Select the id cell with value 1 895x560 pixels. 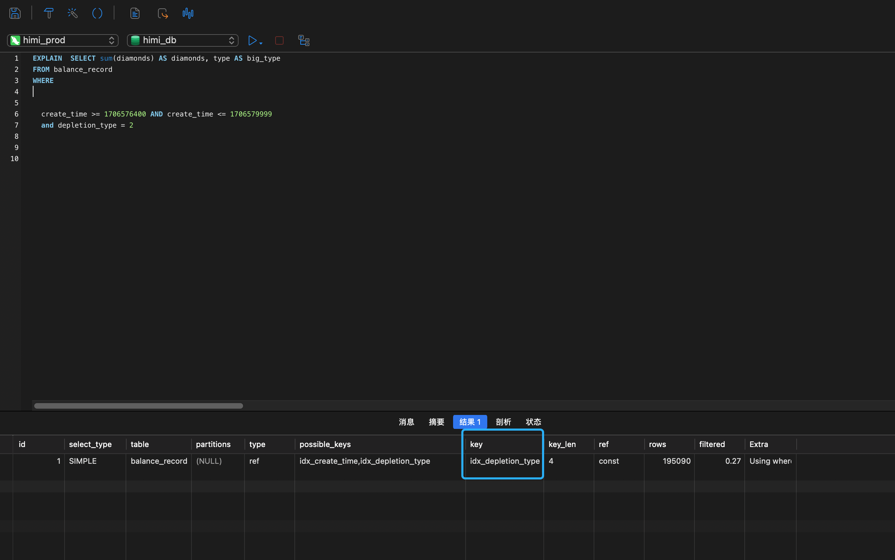tap(38, 461)
